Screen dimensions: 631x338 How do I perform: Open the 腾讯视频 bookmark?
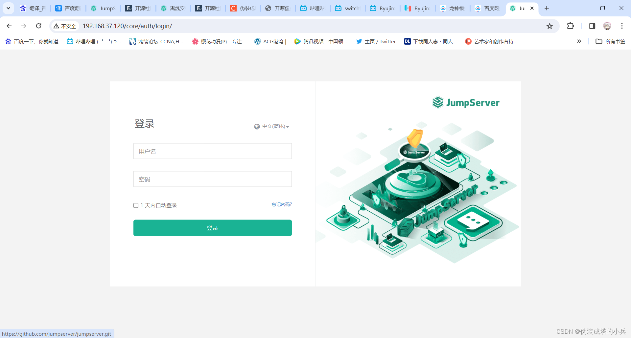[x=321, y=41]
